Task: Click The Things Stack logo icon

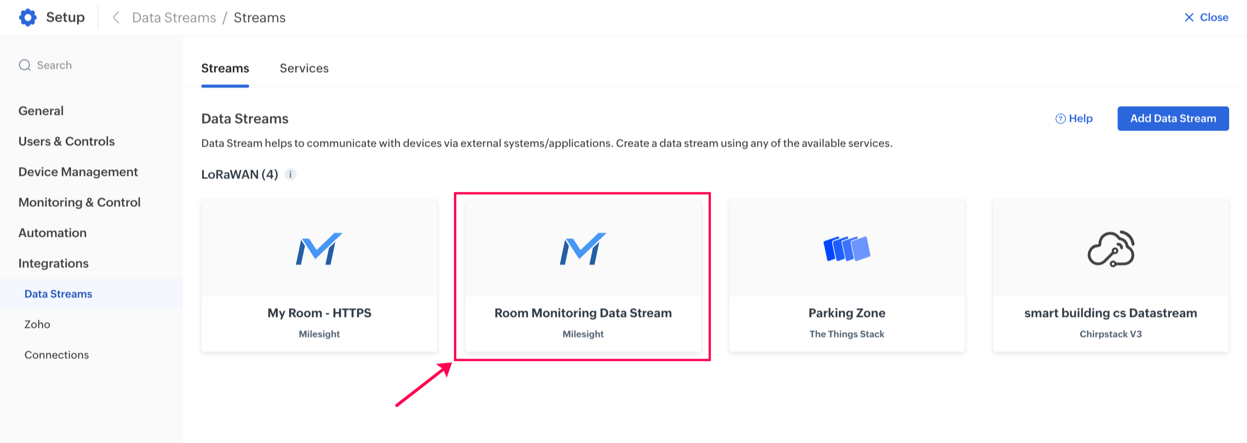Action: coord(847,249)
